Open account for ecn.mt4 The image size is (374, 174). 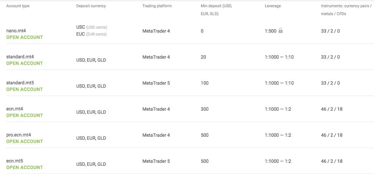pyautogui.click(x=24, y=115)
